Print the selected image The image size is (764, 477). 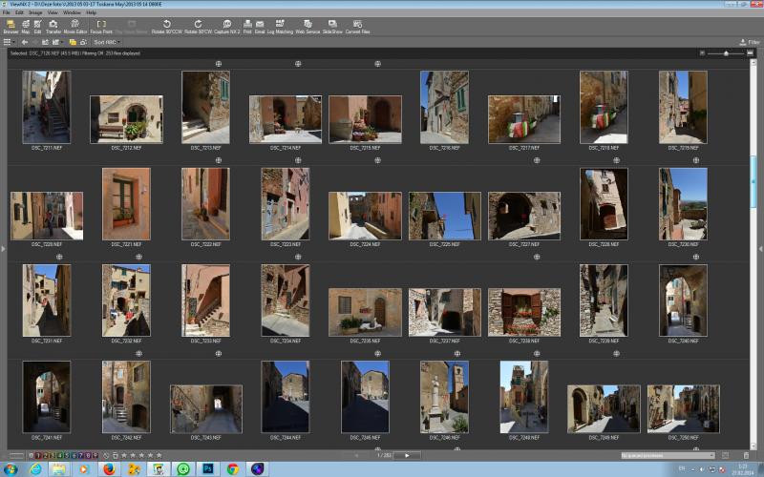247,27
